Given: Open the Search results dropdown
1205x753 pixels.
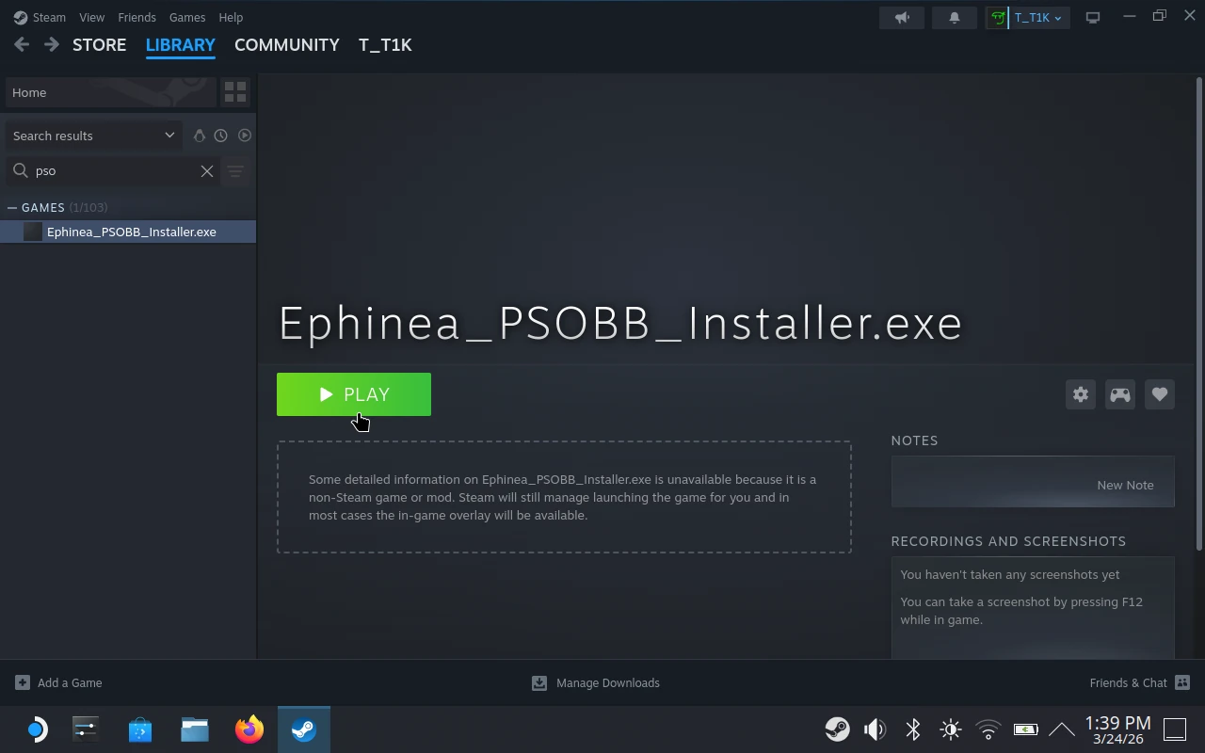Looking at the screenshot, I should click(92, 135).
